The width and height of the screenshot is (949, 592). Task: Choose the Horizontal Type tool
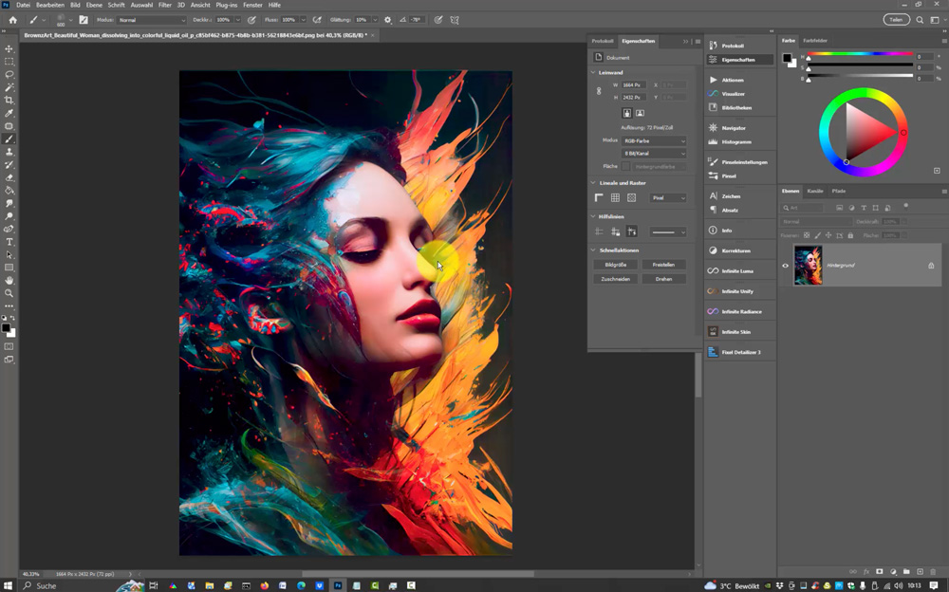[x=9, y=242]
